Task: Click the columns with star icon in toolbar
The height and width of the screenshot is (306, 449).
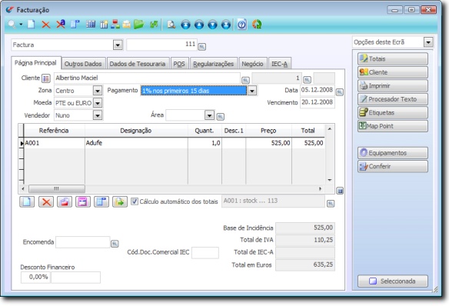Action: (104, 25)
